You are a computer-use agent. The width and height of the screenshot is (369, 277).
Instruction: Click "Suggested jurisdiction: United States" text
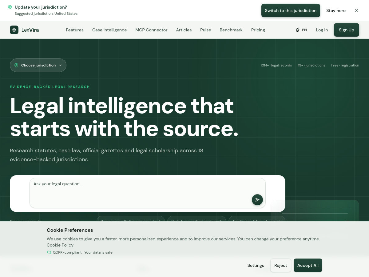pos(46,14)
